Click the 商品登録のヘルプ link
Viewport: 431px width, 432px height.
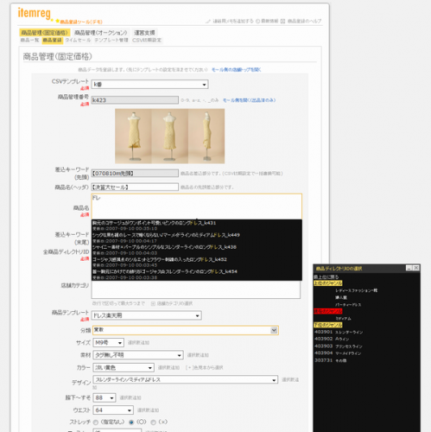(304, 22)
